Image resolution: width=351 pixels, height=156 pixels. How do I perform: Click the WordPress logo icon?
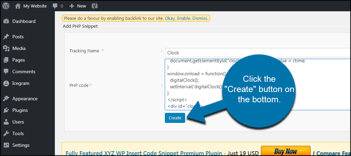(6, 6)
